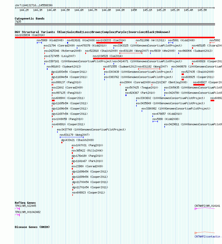Click esv3380982 variant label
Viewport: 222px width, 244px height.
point(176,108)
